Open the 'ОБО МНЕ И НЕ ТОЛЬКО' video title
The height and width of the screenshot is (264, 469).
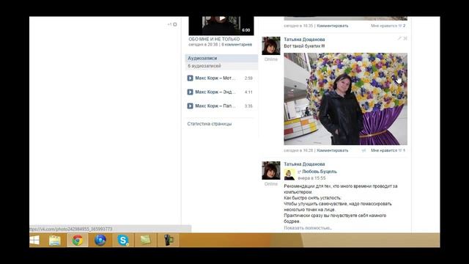(x=214, y=39)
